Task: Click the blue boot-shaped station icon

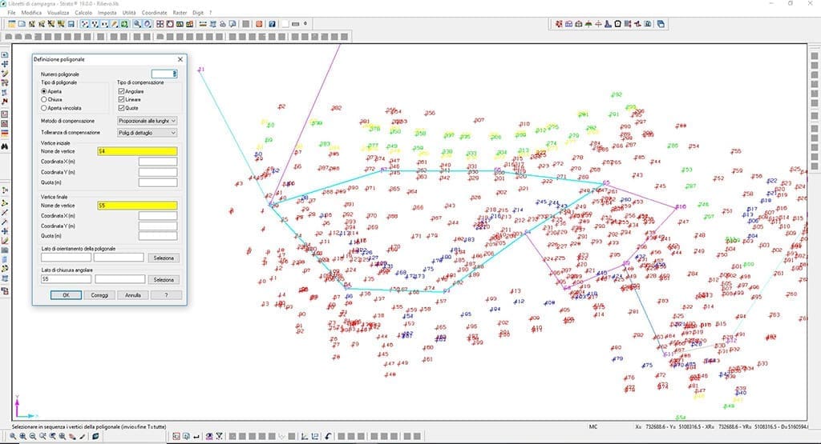Action: [608, 24]
